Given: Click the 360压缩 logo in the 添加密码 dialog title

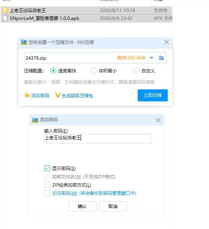Looking at the screenshot, I should tap(35, 120).
